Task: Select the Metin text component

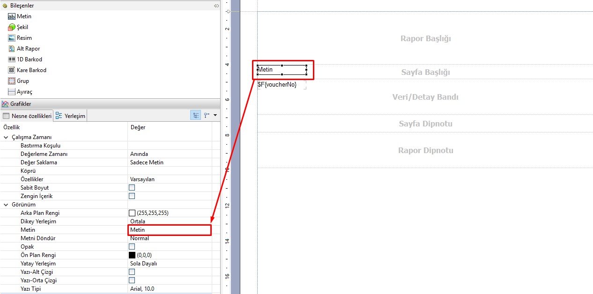Action: coord(23,16)
